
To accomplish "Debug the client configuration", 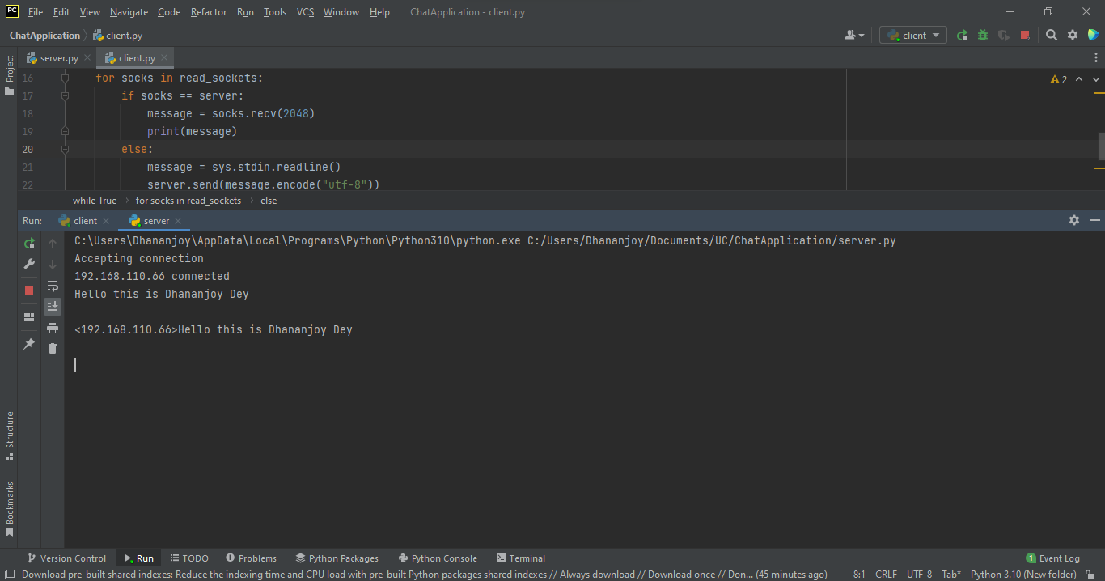I will click(x=983, y=36).
